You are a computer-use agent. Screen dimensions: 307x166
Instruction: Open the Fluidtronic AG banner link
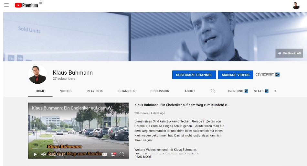[289, 53]
